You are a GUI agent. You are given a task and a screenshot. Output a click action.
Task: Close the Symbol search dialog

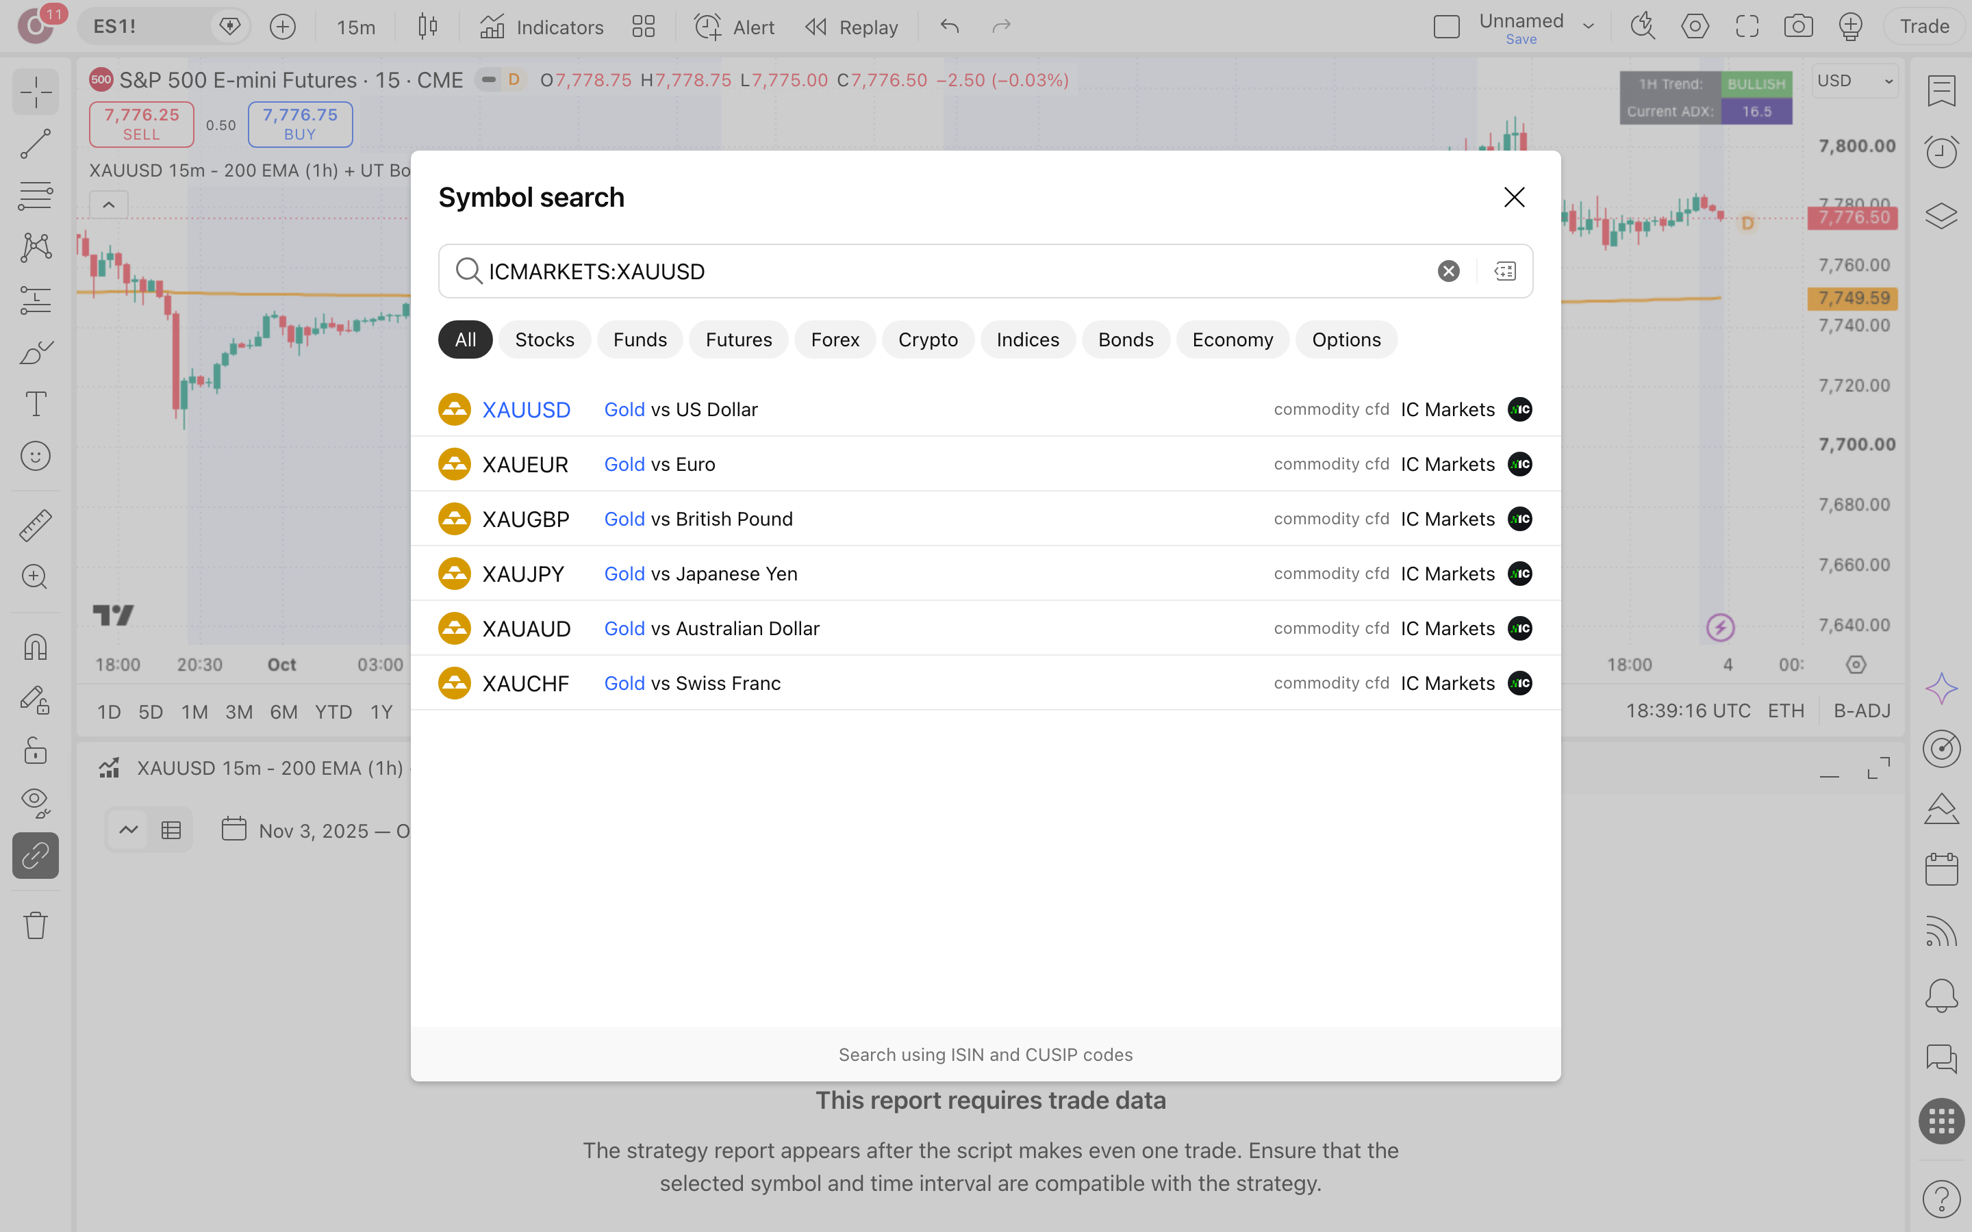coord(1514,197)
